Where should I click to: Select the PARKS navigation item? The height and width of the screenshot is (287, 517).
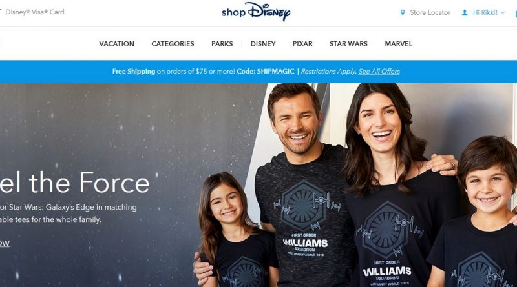(222, 43)
